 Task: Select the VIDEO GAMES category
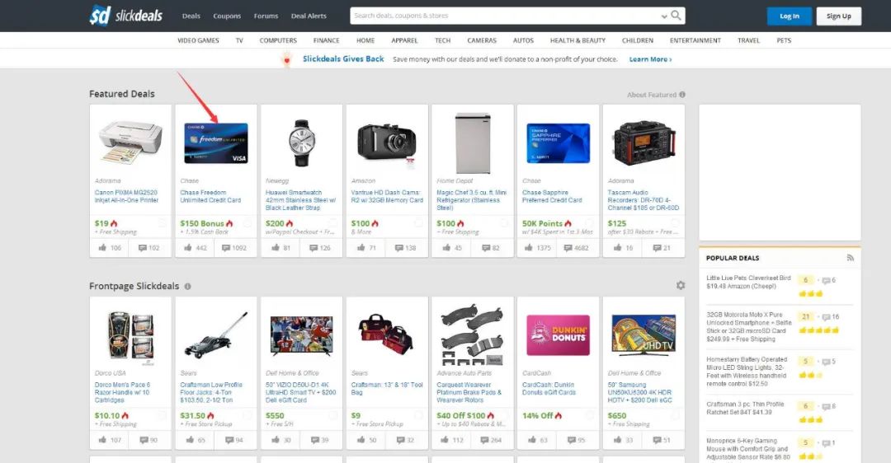pos(198,40)
